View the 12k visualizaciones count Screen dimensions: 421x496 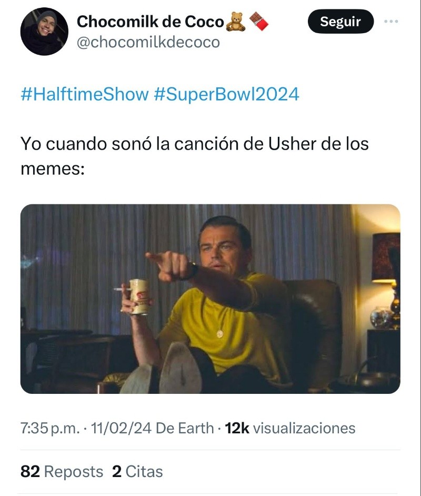point(290,428)
